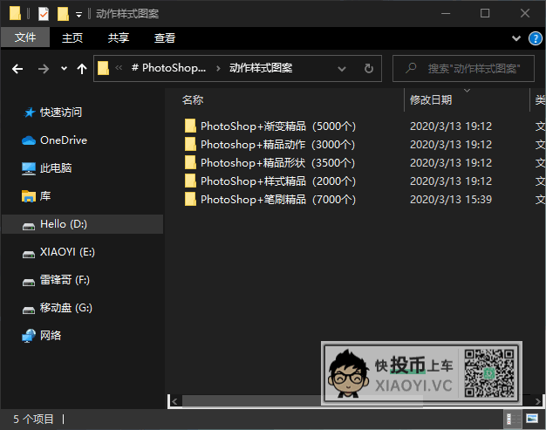
Task: Click the Properties checkmark icon in title bar
Action: (44, 14)
